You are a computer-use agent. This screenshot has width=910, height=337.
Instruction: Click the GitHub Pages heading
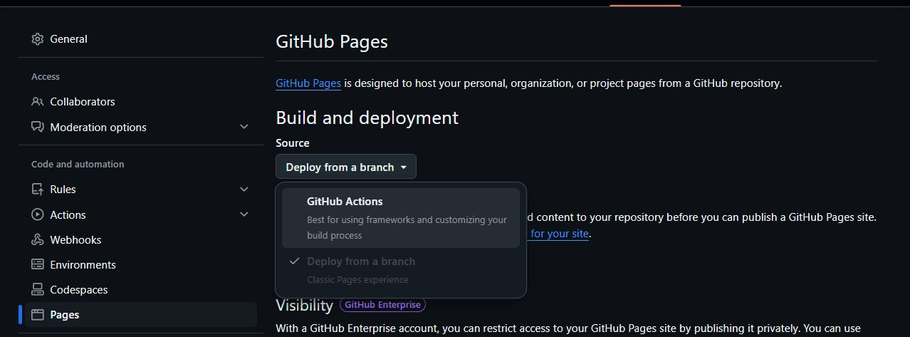pos(332,41)
